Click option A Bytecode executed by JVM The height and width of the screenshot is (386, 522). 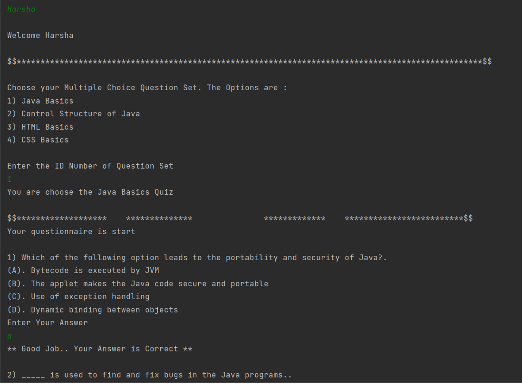point(83,271)
